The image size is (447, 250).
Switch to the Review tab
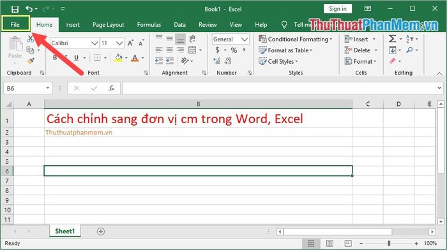[208, 25]
